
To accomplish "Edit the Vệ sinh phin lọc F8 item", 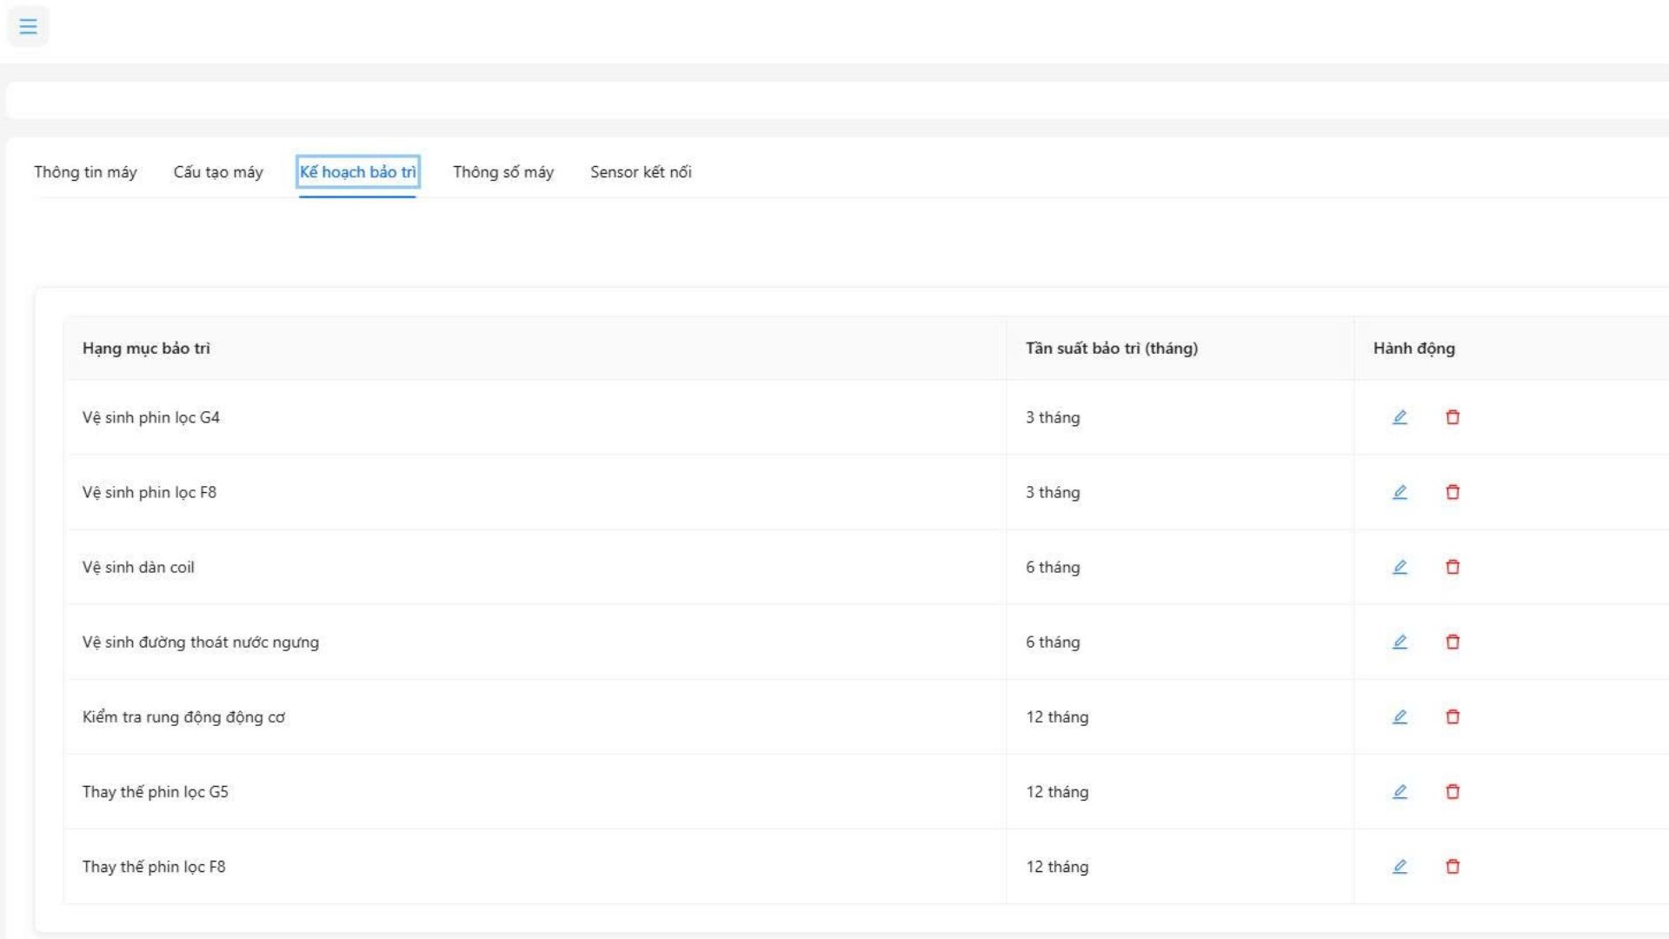I will click(1400, 492).
